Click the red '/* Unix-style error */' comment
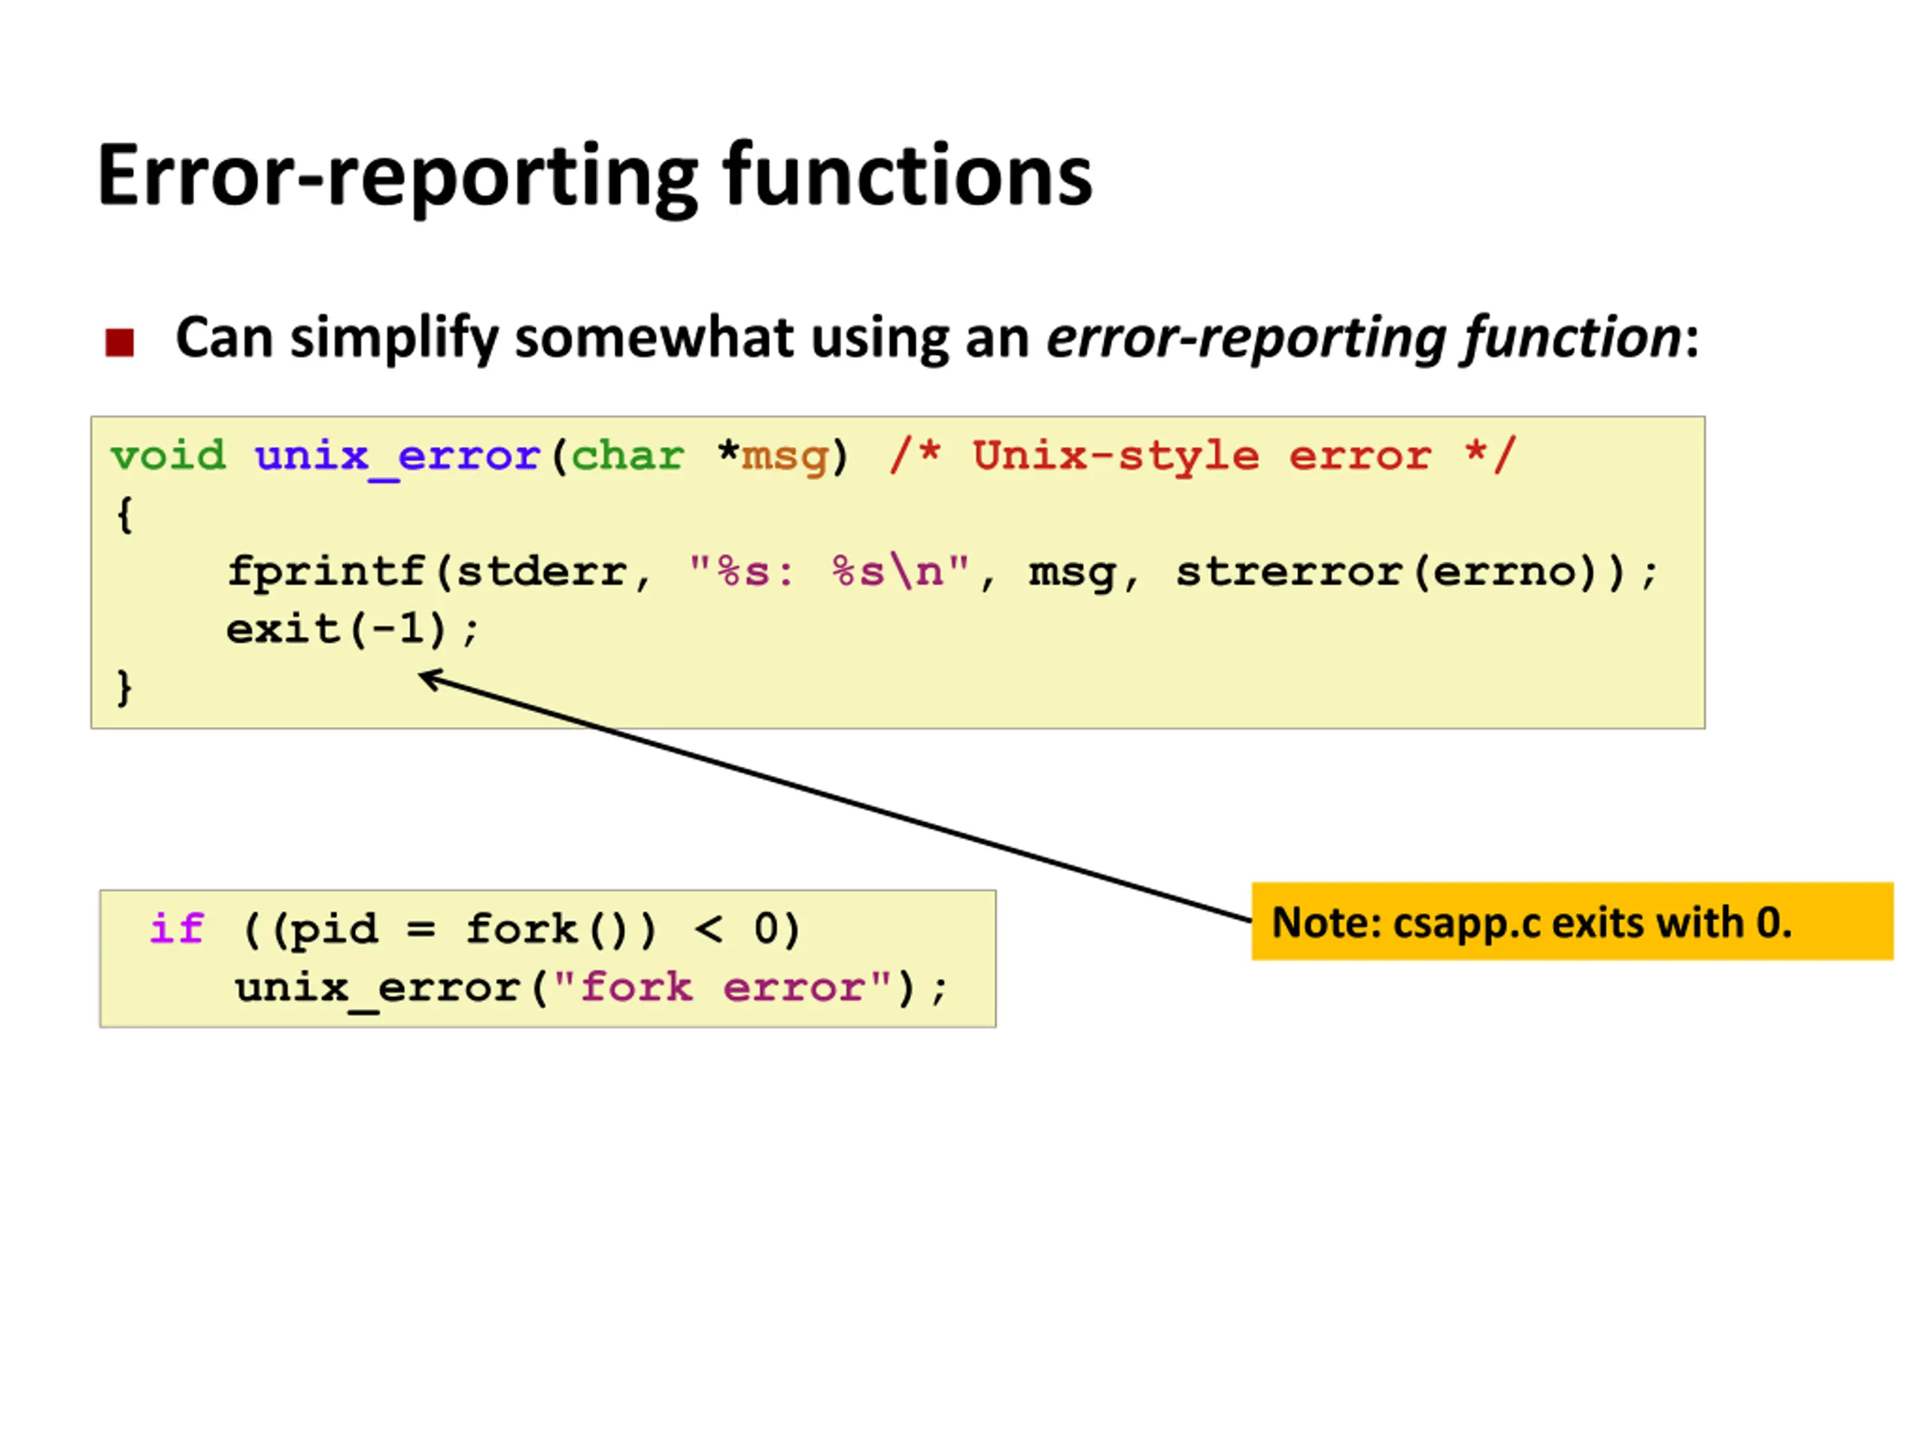1926x1444 pixels. (x=1202, y=455)
